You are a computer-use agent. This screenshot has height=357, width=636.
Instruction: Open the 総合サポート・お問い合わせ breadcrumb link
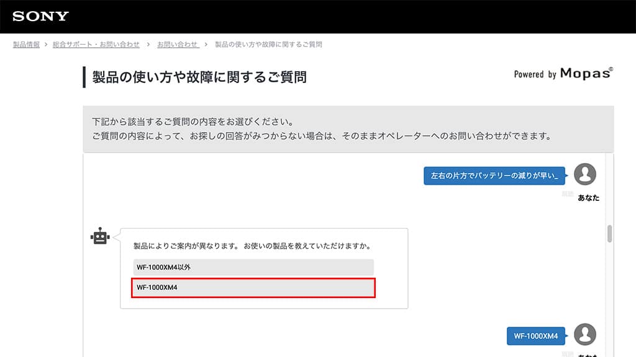click(x=96, y=45)
